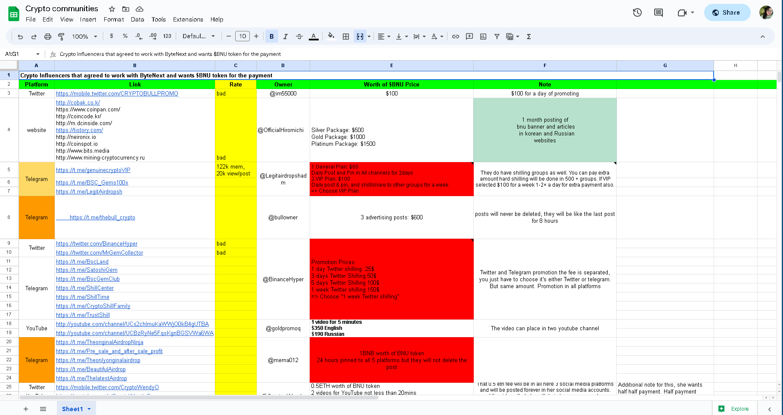The image size is (783, 415).
Task: Open the comments history
Action: 659,12
